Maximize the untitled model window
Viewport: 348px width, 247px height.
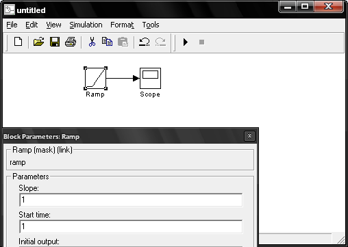click(x=305, y=6)
